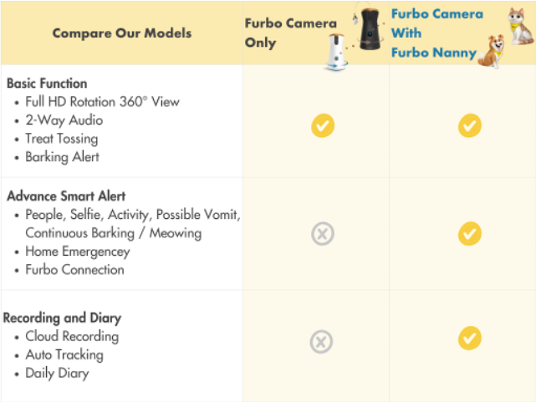Viewport: 536px width, 402px height.
Task: Select the Furbo Camera With Furbo Nanny heading
Action: (x=435, y=33)
